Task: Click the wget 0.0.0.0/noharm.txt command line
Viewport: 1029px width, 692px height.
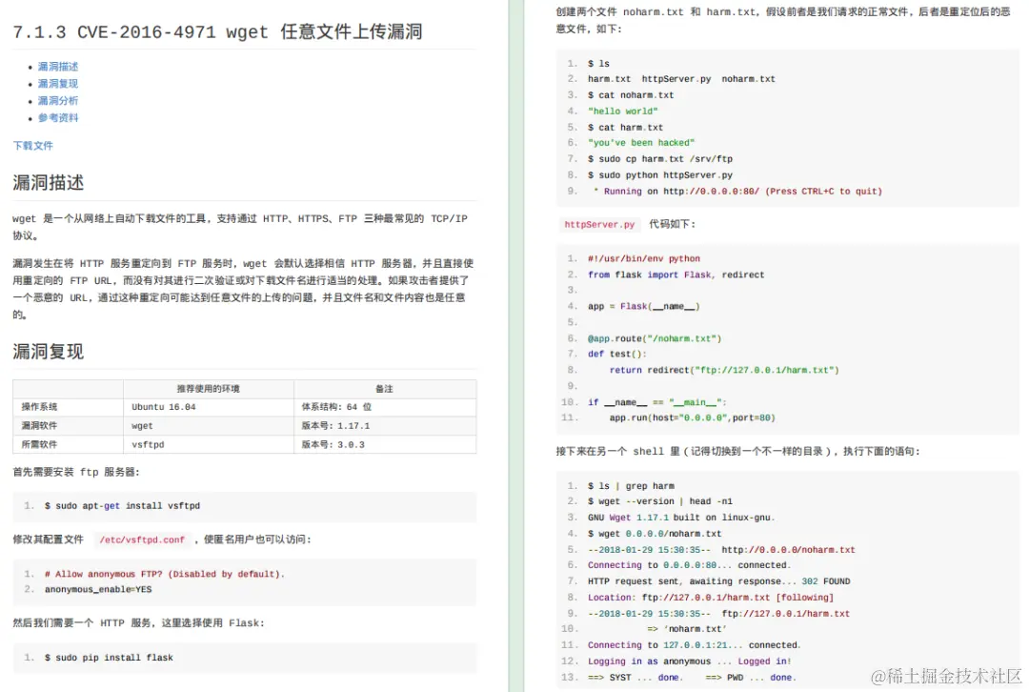Action: click(x=655, y=534)
